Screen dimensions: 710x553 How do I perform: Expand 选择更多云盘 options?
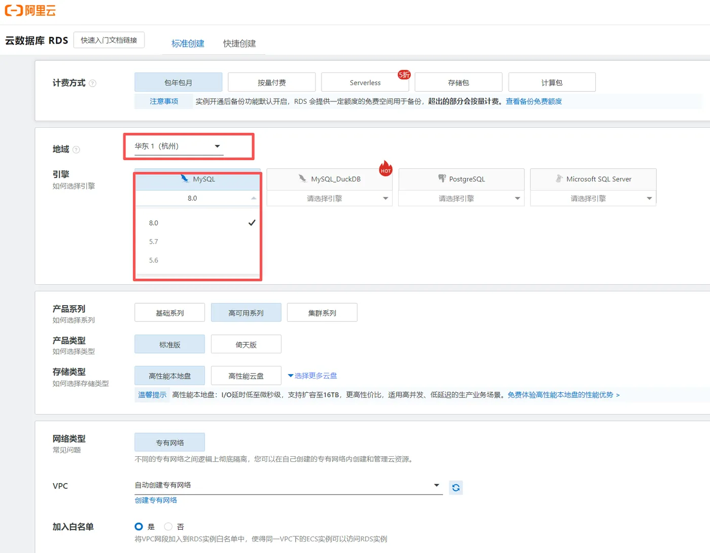click(312, 376)
